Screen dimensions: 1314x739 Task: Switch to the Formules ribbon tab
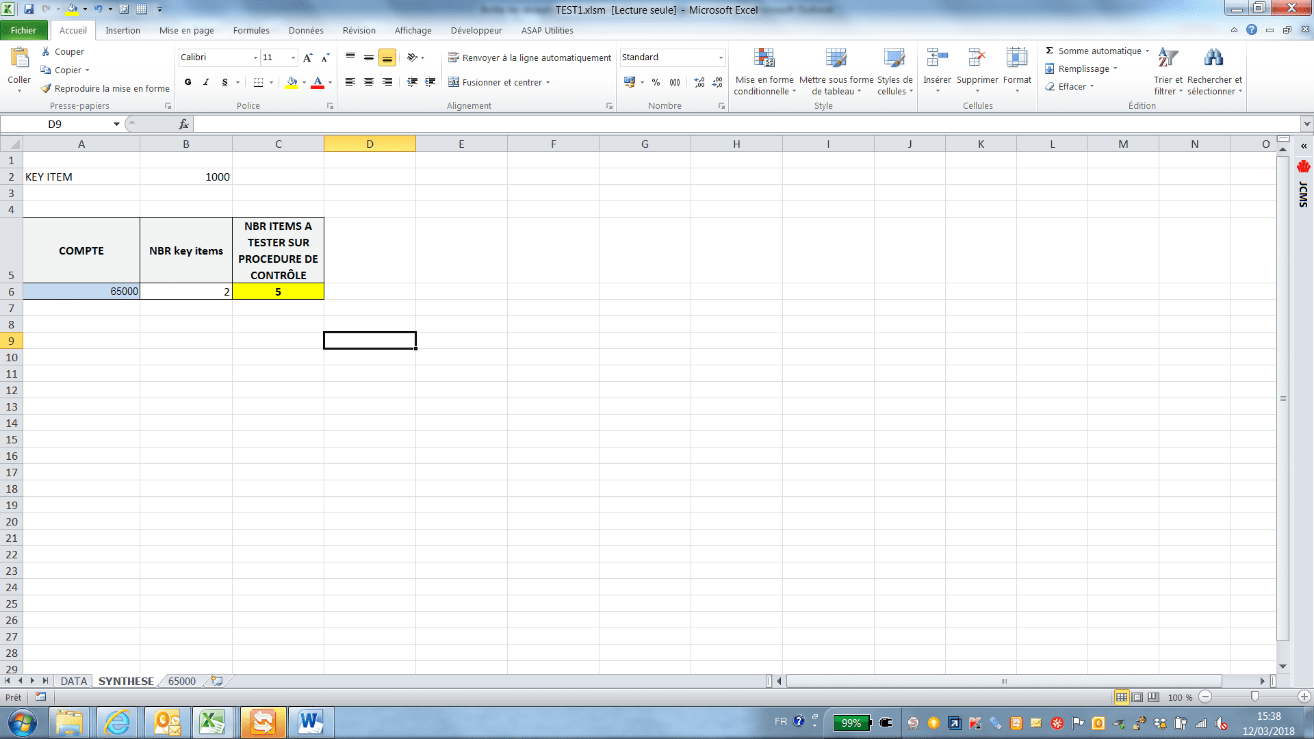[251, 30]
